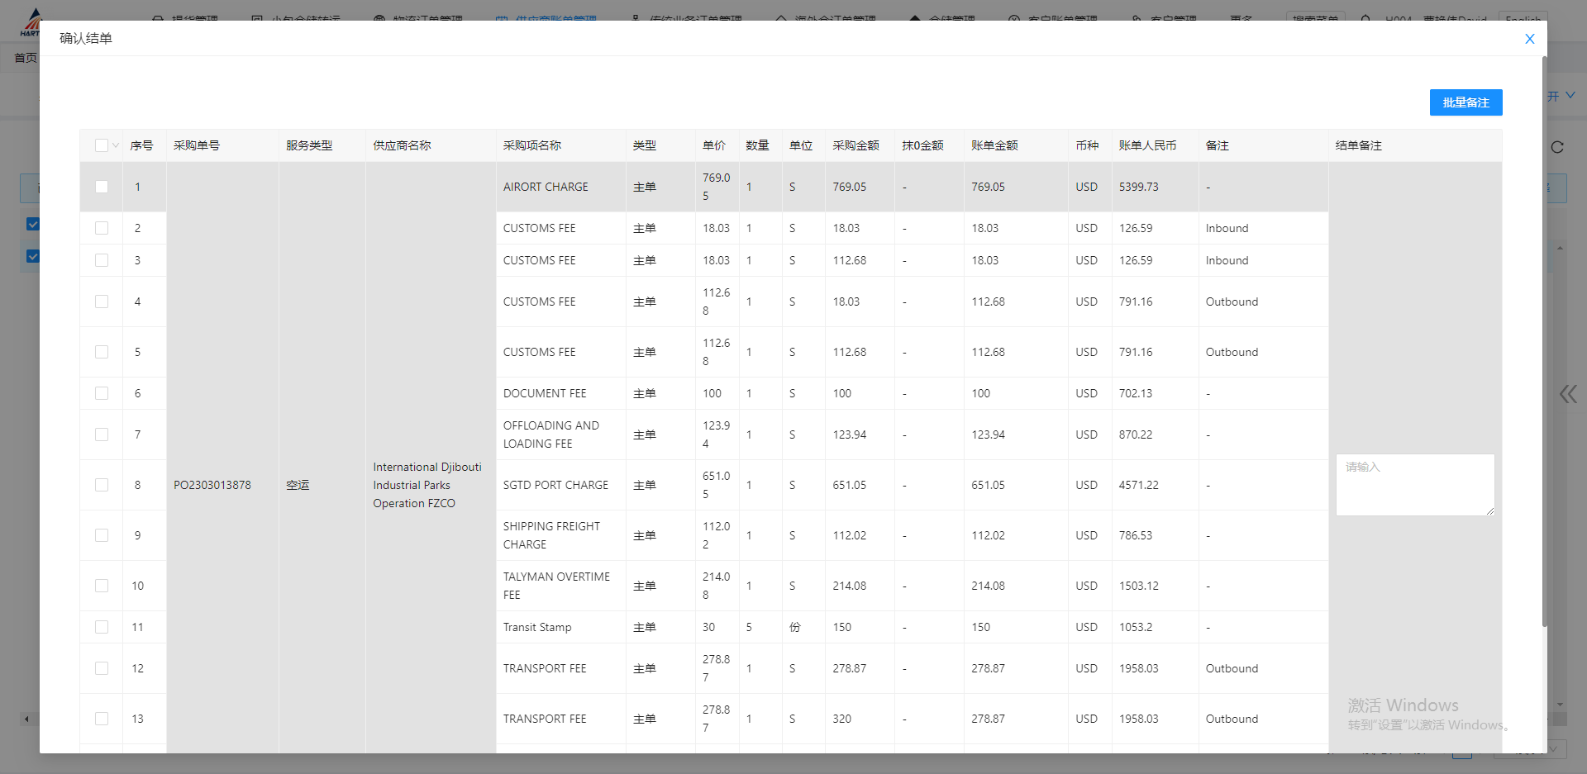This screenshot has height=774, width=1587.
Task: Close the 确认结单 dialog with X
Action: pos(1529,39)
